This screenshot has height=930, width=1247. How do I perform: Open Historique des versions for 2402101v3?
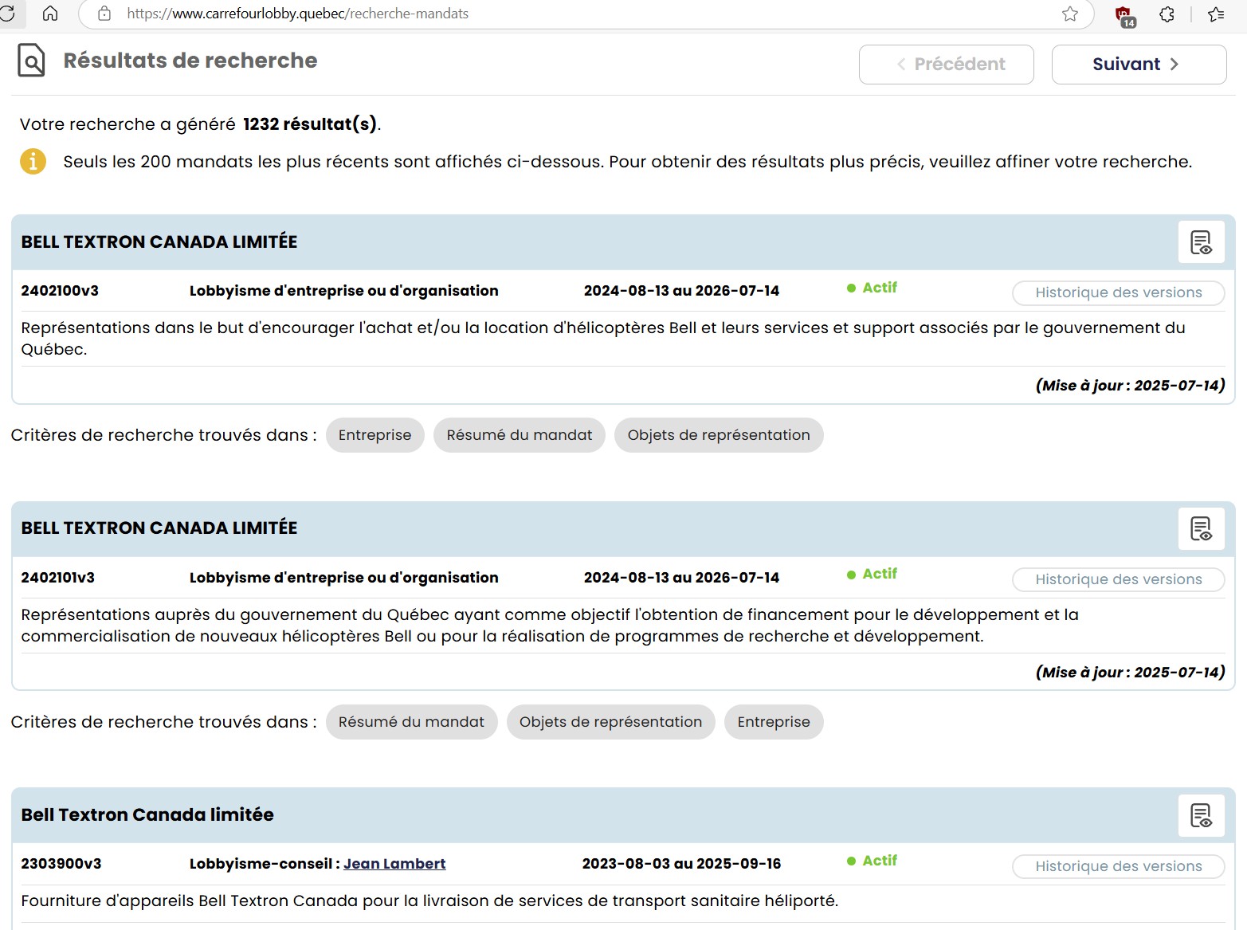pyautogui.click(x=1118, y=579)
